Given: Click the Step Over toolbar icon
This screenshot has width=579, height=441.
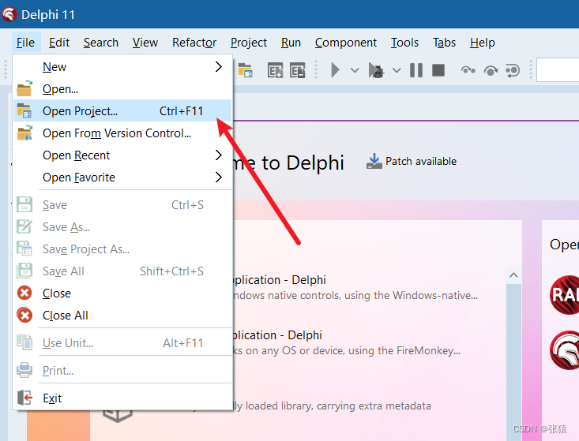Looking at the screenshot, I should point(491,70).
